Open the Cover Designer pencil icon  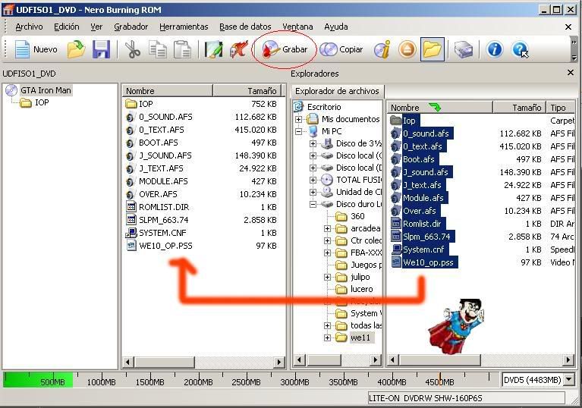point(213,49)
